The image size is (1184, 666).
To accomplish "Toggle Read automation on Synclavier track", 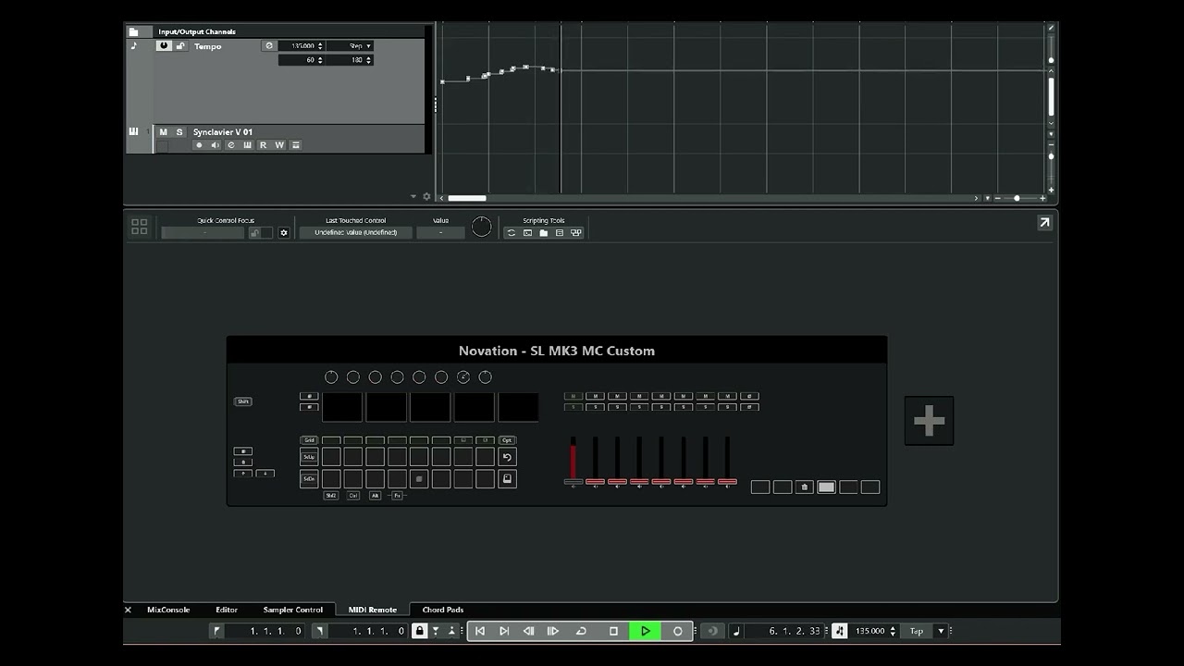I will tap(263, 145).
